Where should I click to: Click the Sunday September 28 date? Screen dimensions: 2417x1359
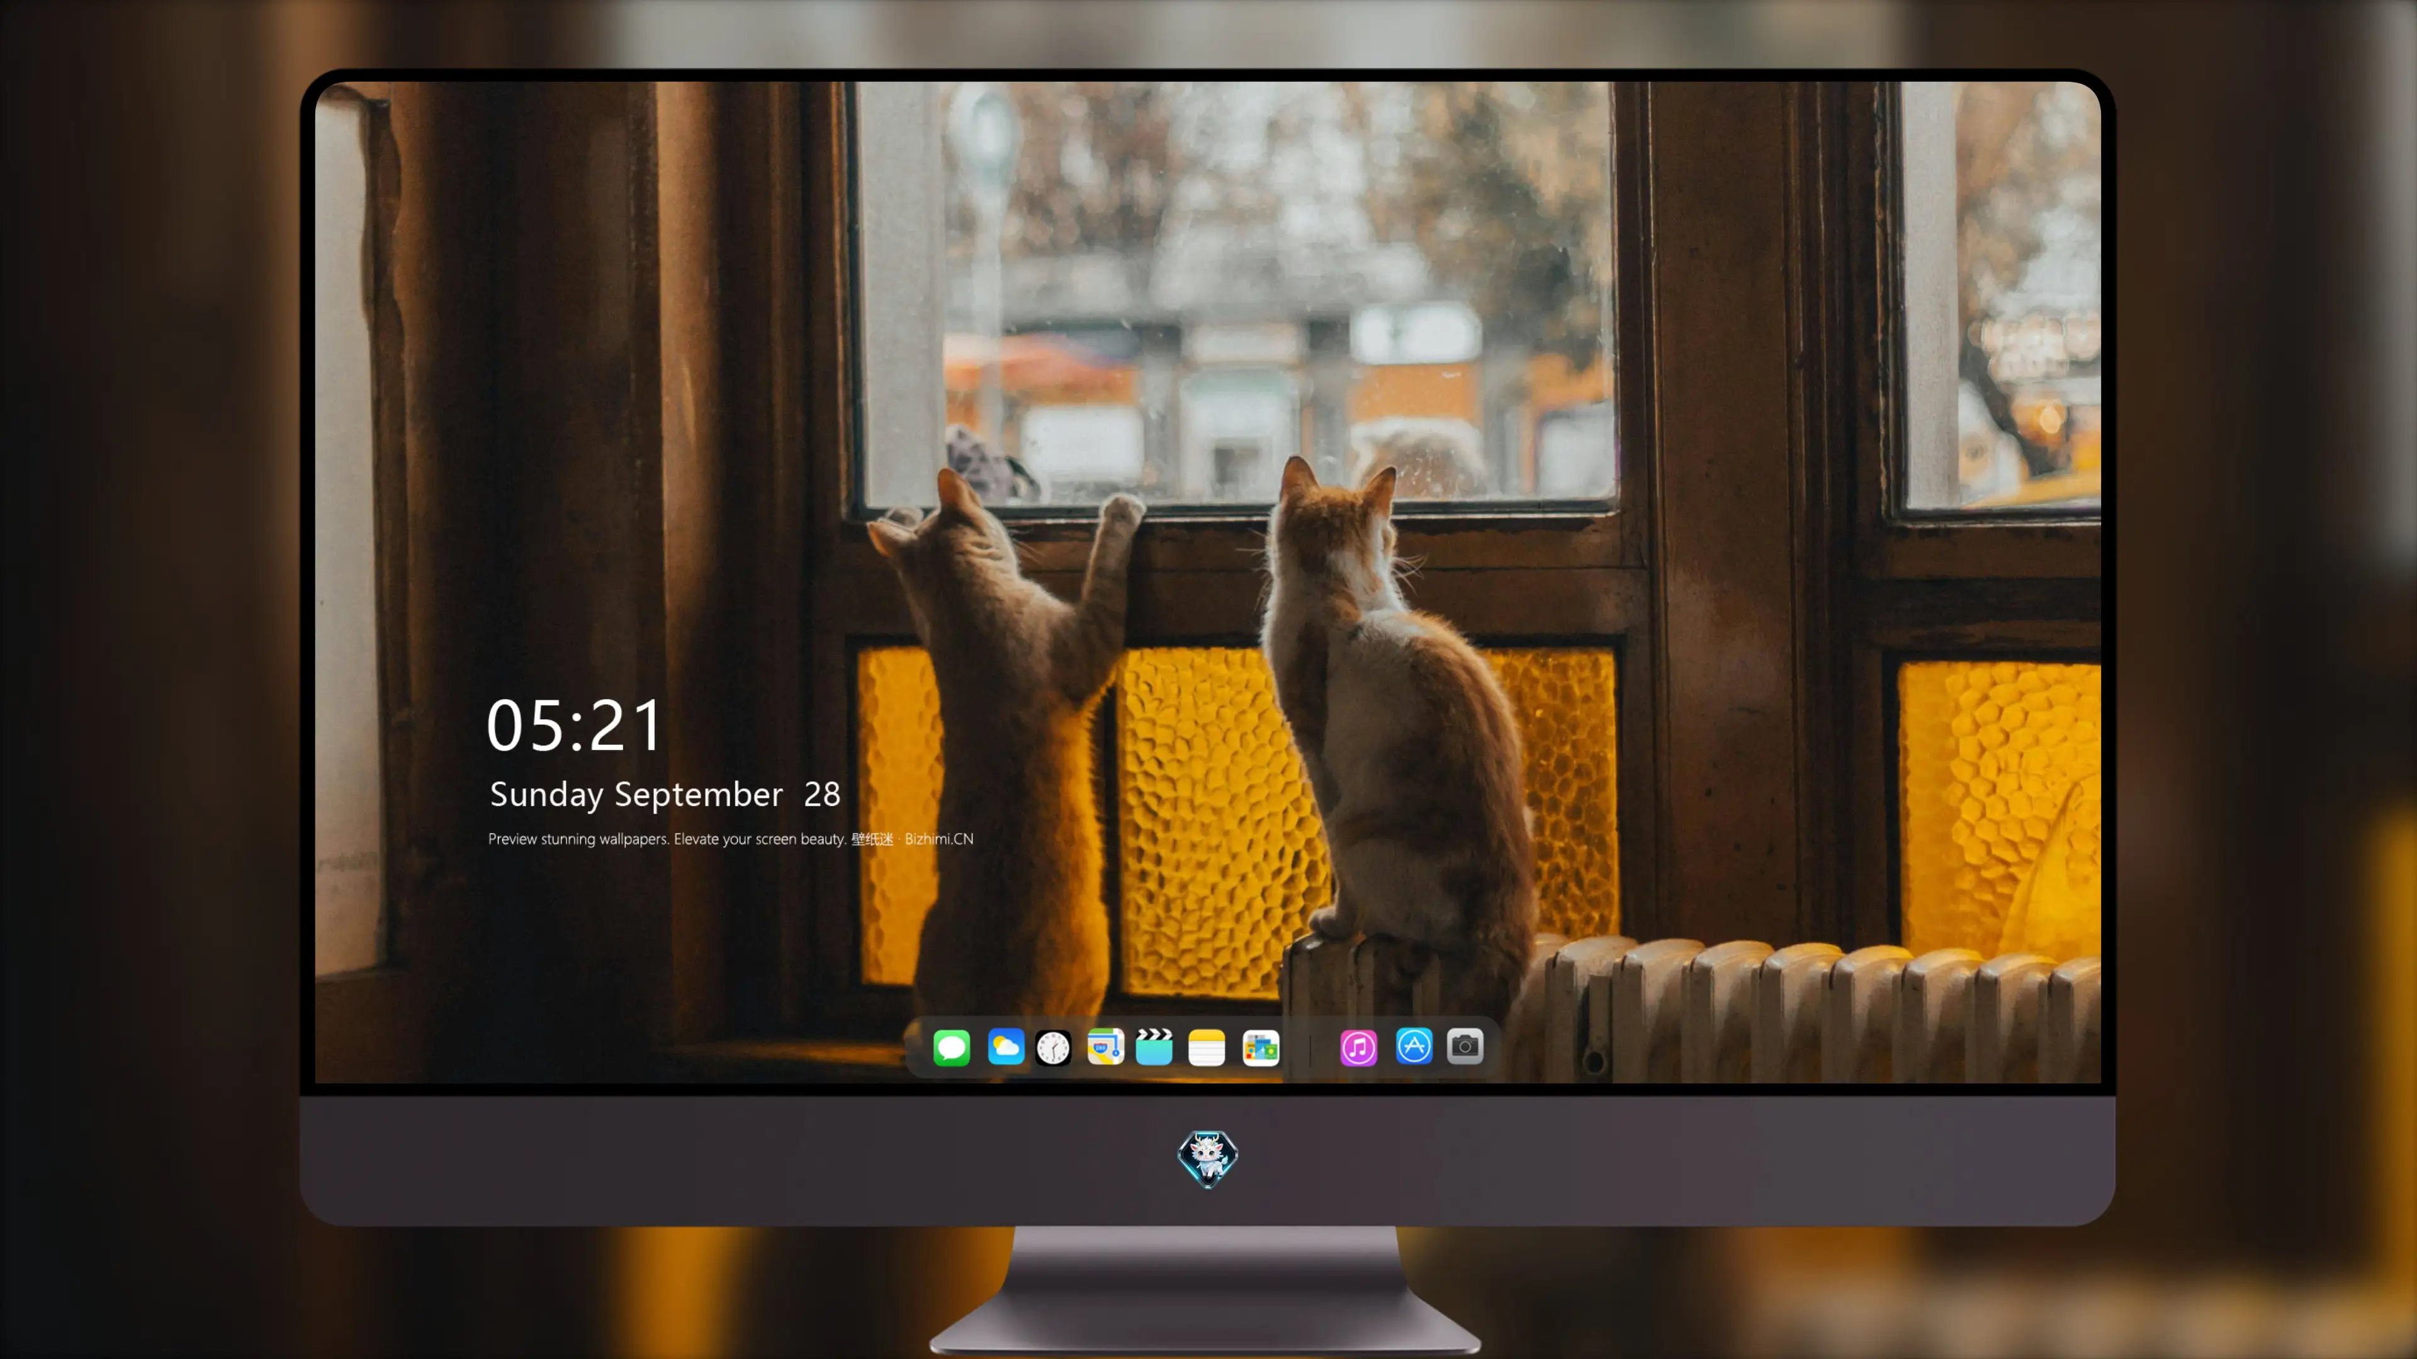(x=665, y=795)
